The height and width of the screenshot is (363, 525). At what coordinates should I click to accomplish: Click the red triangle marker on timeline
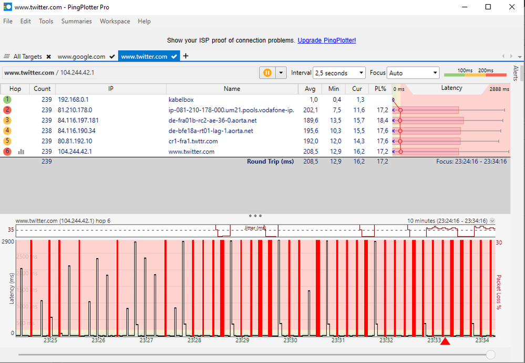pyautogui.click(x=445, y=341)
